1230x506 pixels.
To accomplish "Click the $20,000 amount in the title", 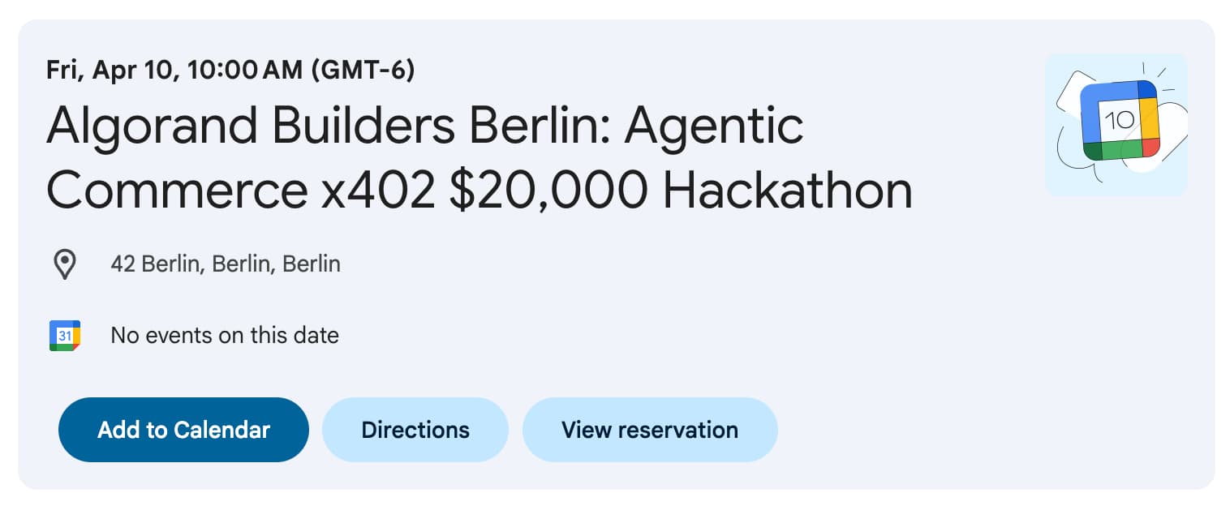I will (548, 191).
